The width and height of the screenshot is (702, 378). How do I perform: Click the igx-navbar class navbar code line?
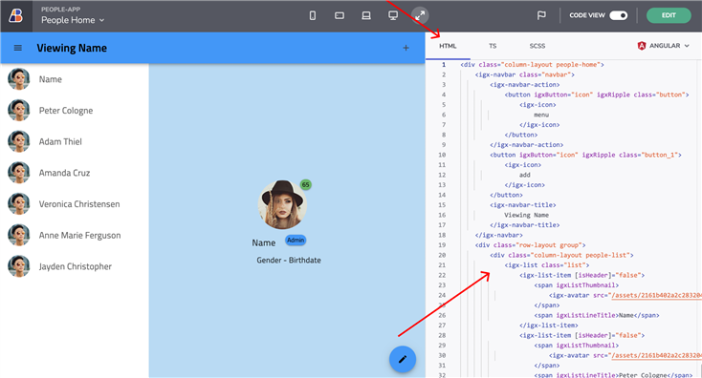click(525, 74)
